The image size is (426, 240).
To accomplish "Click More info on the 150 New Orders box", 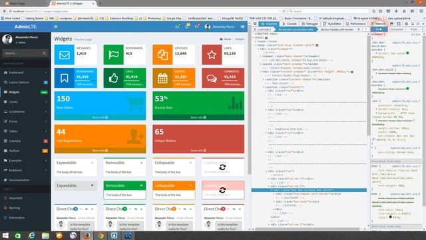I will pos(100,117).
